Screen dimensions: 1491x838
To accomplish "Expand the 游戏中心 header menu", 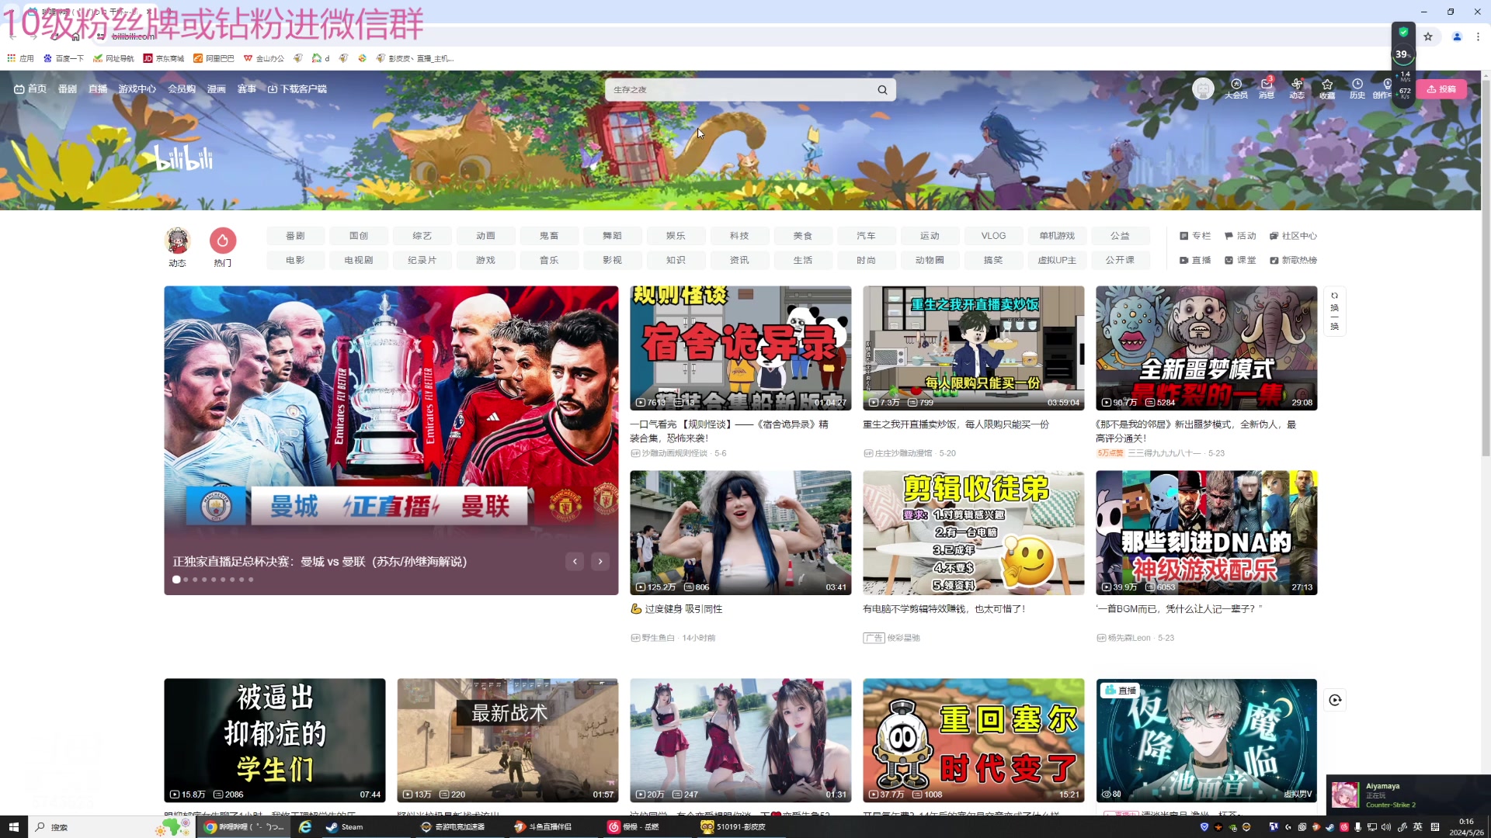I will click(137, 89).
